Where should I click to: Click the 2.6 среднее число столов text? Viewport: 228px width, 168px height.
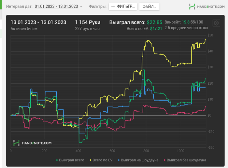pyautogui.click(x=186, y=28)
